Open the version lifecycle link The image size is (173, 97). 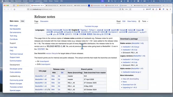coord(52,53)
